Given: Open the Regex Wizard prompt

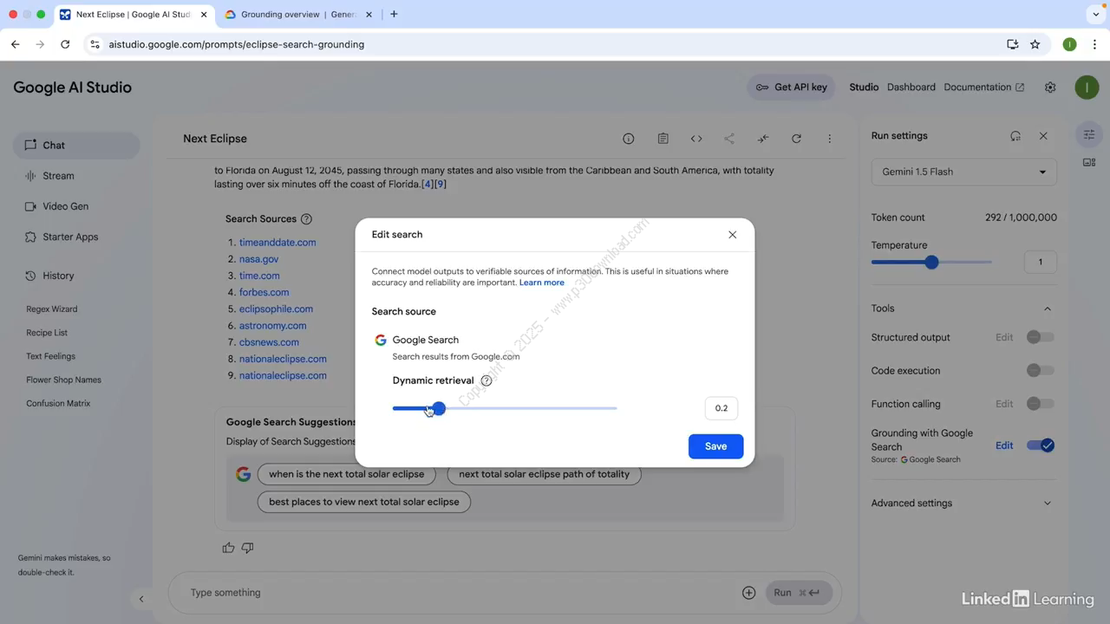Looking at the screenshot, I should pyautogui.click(x=52, y=309).
